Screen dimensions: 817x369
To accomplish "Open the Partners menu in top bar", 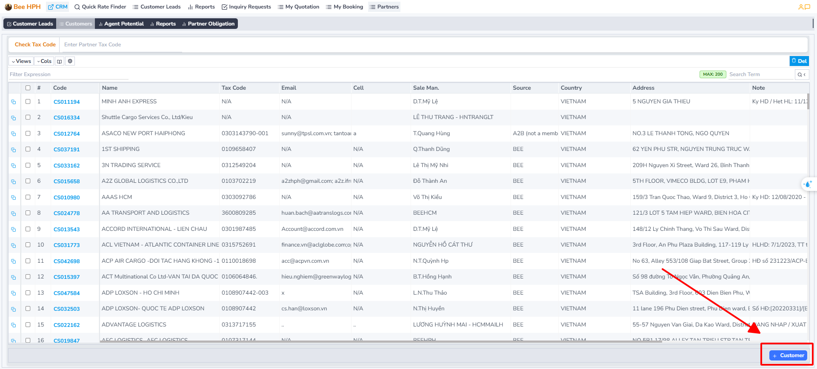I will pyautogui.click(x=384, y=7).
